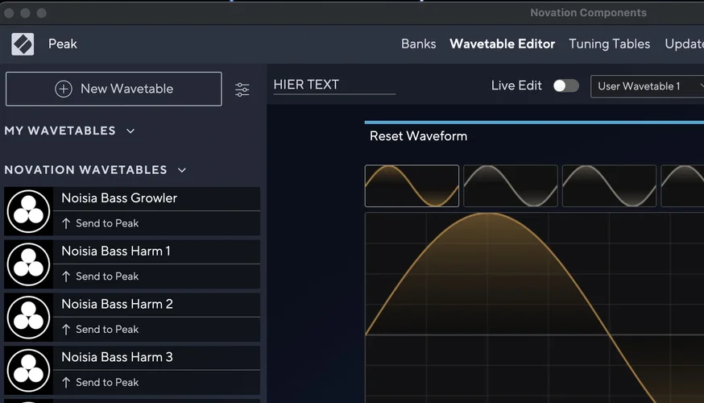This screenshot has width=704, height=403.
Task: Collapse the My Wavetables section
Action: click(130, 131)
